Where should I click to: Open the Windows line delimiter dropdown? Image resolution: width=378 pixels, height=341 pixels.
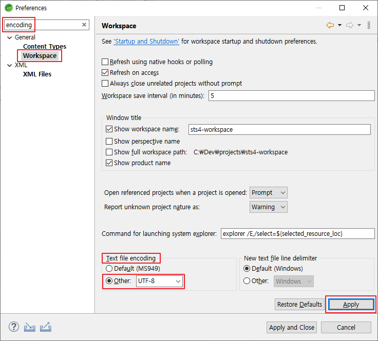[x=294, y=281]
